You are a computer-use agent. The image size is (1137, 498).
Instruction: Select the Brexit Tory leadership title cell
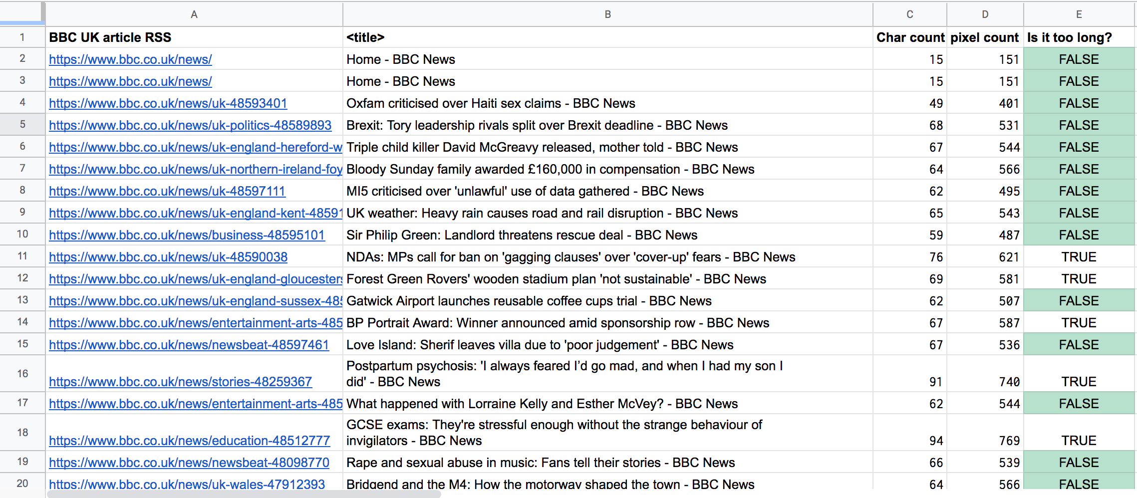tap(607, 125)
